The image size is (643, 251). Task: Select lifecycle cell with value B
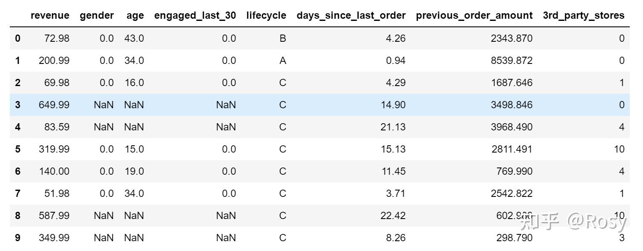tap(283, 38)
